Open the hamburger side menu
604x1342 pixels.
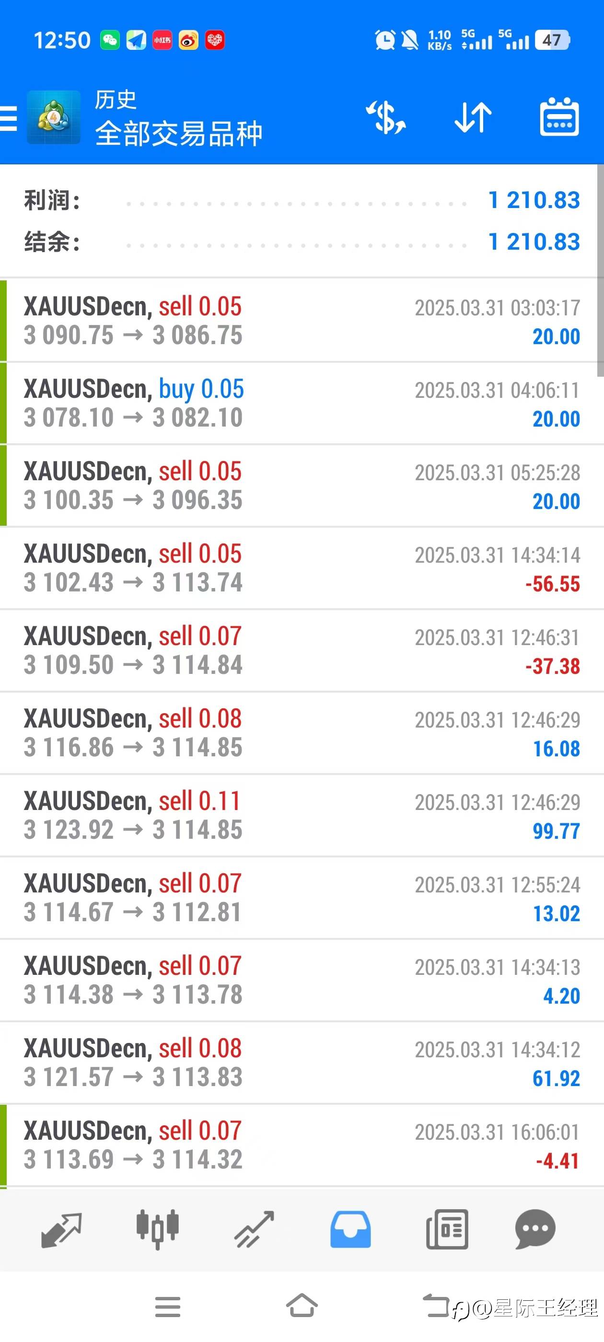(x=8, y=118)
